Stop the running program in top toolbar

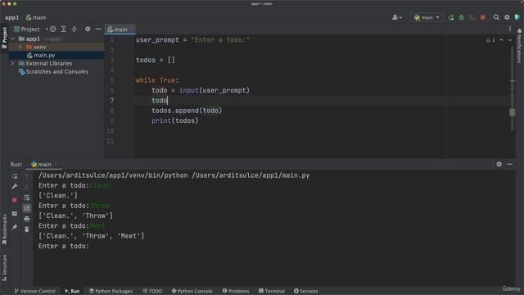[482, 17]
